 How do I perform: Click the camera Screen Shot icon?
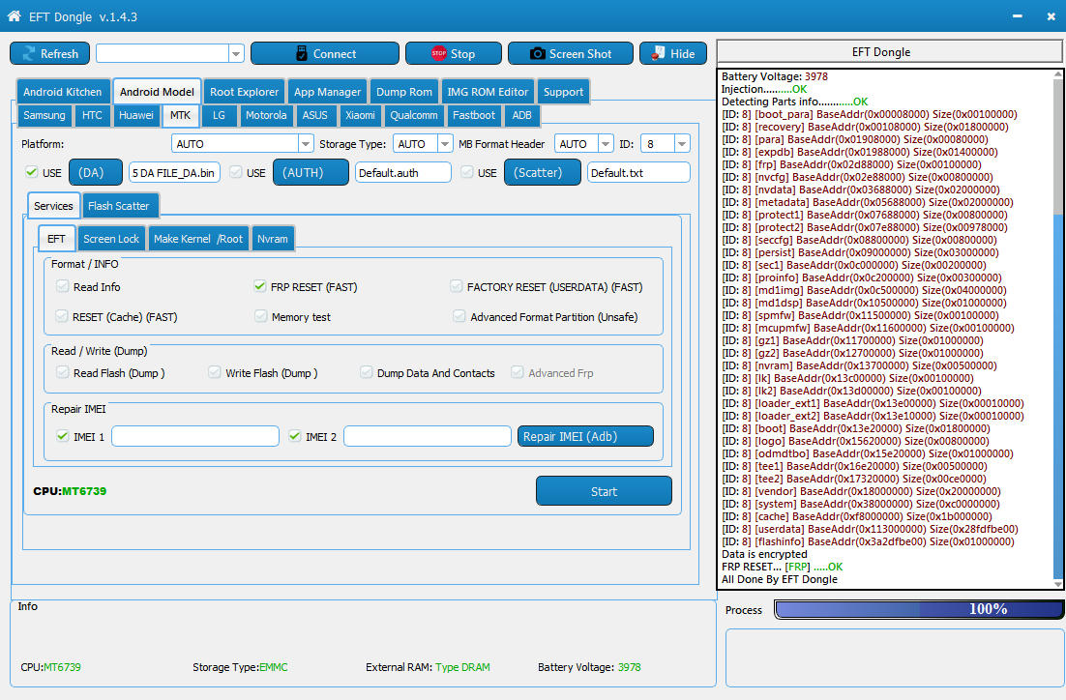[537, 54]
